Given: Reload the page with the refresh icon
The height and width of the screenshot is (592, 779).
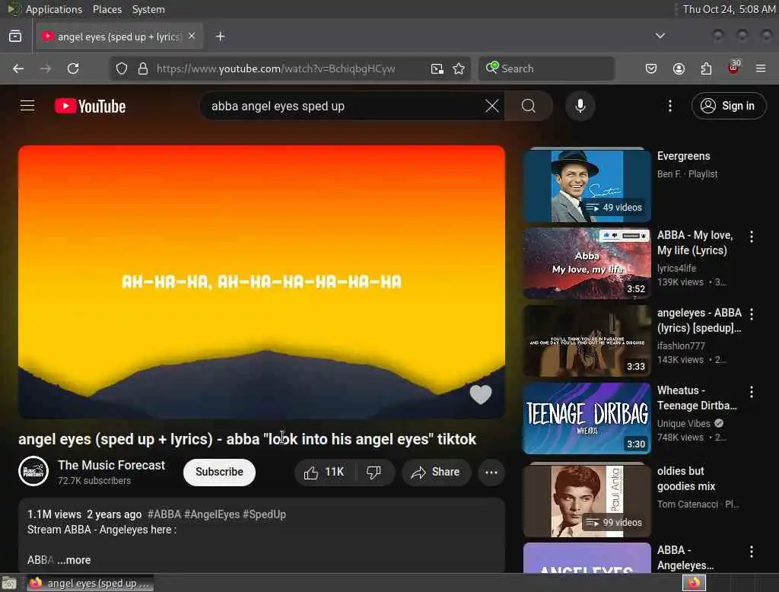Looking at the screenshot, I should click(x=73, y=68).
